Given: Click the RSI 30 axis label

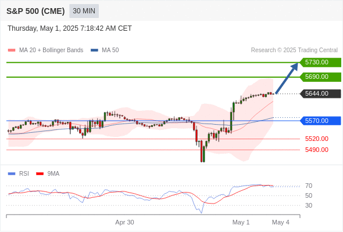Looking at the screenshot, I should [x=309, y=205].
